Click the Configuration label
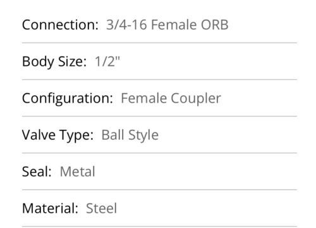 (x=67, y=99)
